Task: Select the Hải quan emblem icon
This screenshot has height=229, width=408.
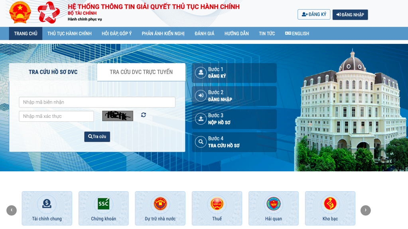Action: pos(274,204)
